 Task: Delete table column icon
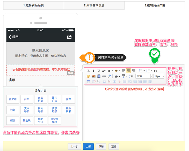point(119,82)
